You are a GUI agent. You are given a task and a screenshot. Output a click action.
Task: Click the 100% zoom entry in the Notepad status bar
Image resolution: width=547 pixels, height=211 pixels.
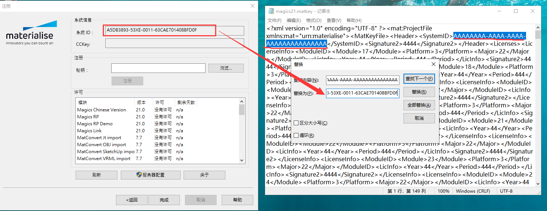[443, 191]
